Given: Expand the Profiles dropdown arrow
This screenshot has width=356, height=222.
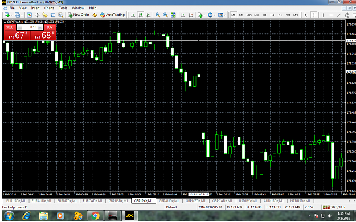Looking at the screenshot, I should 22,15.
